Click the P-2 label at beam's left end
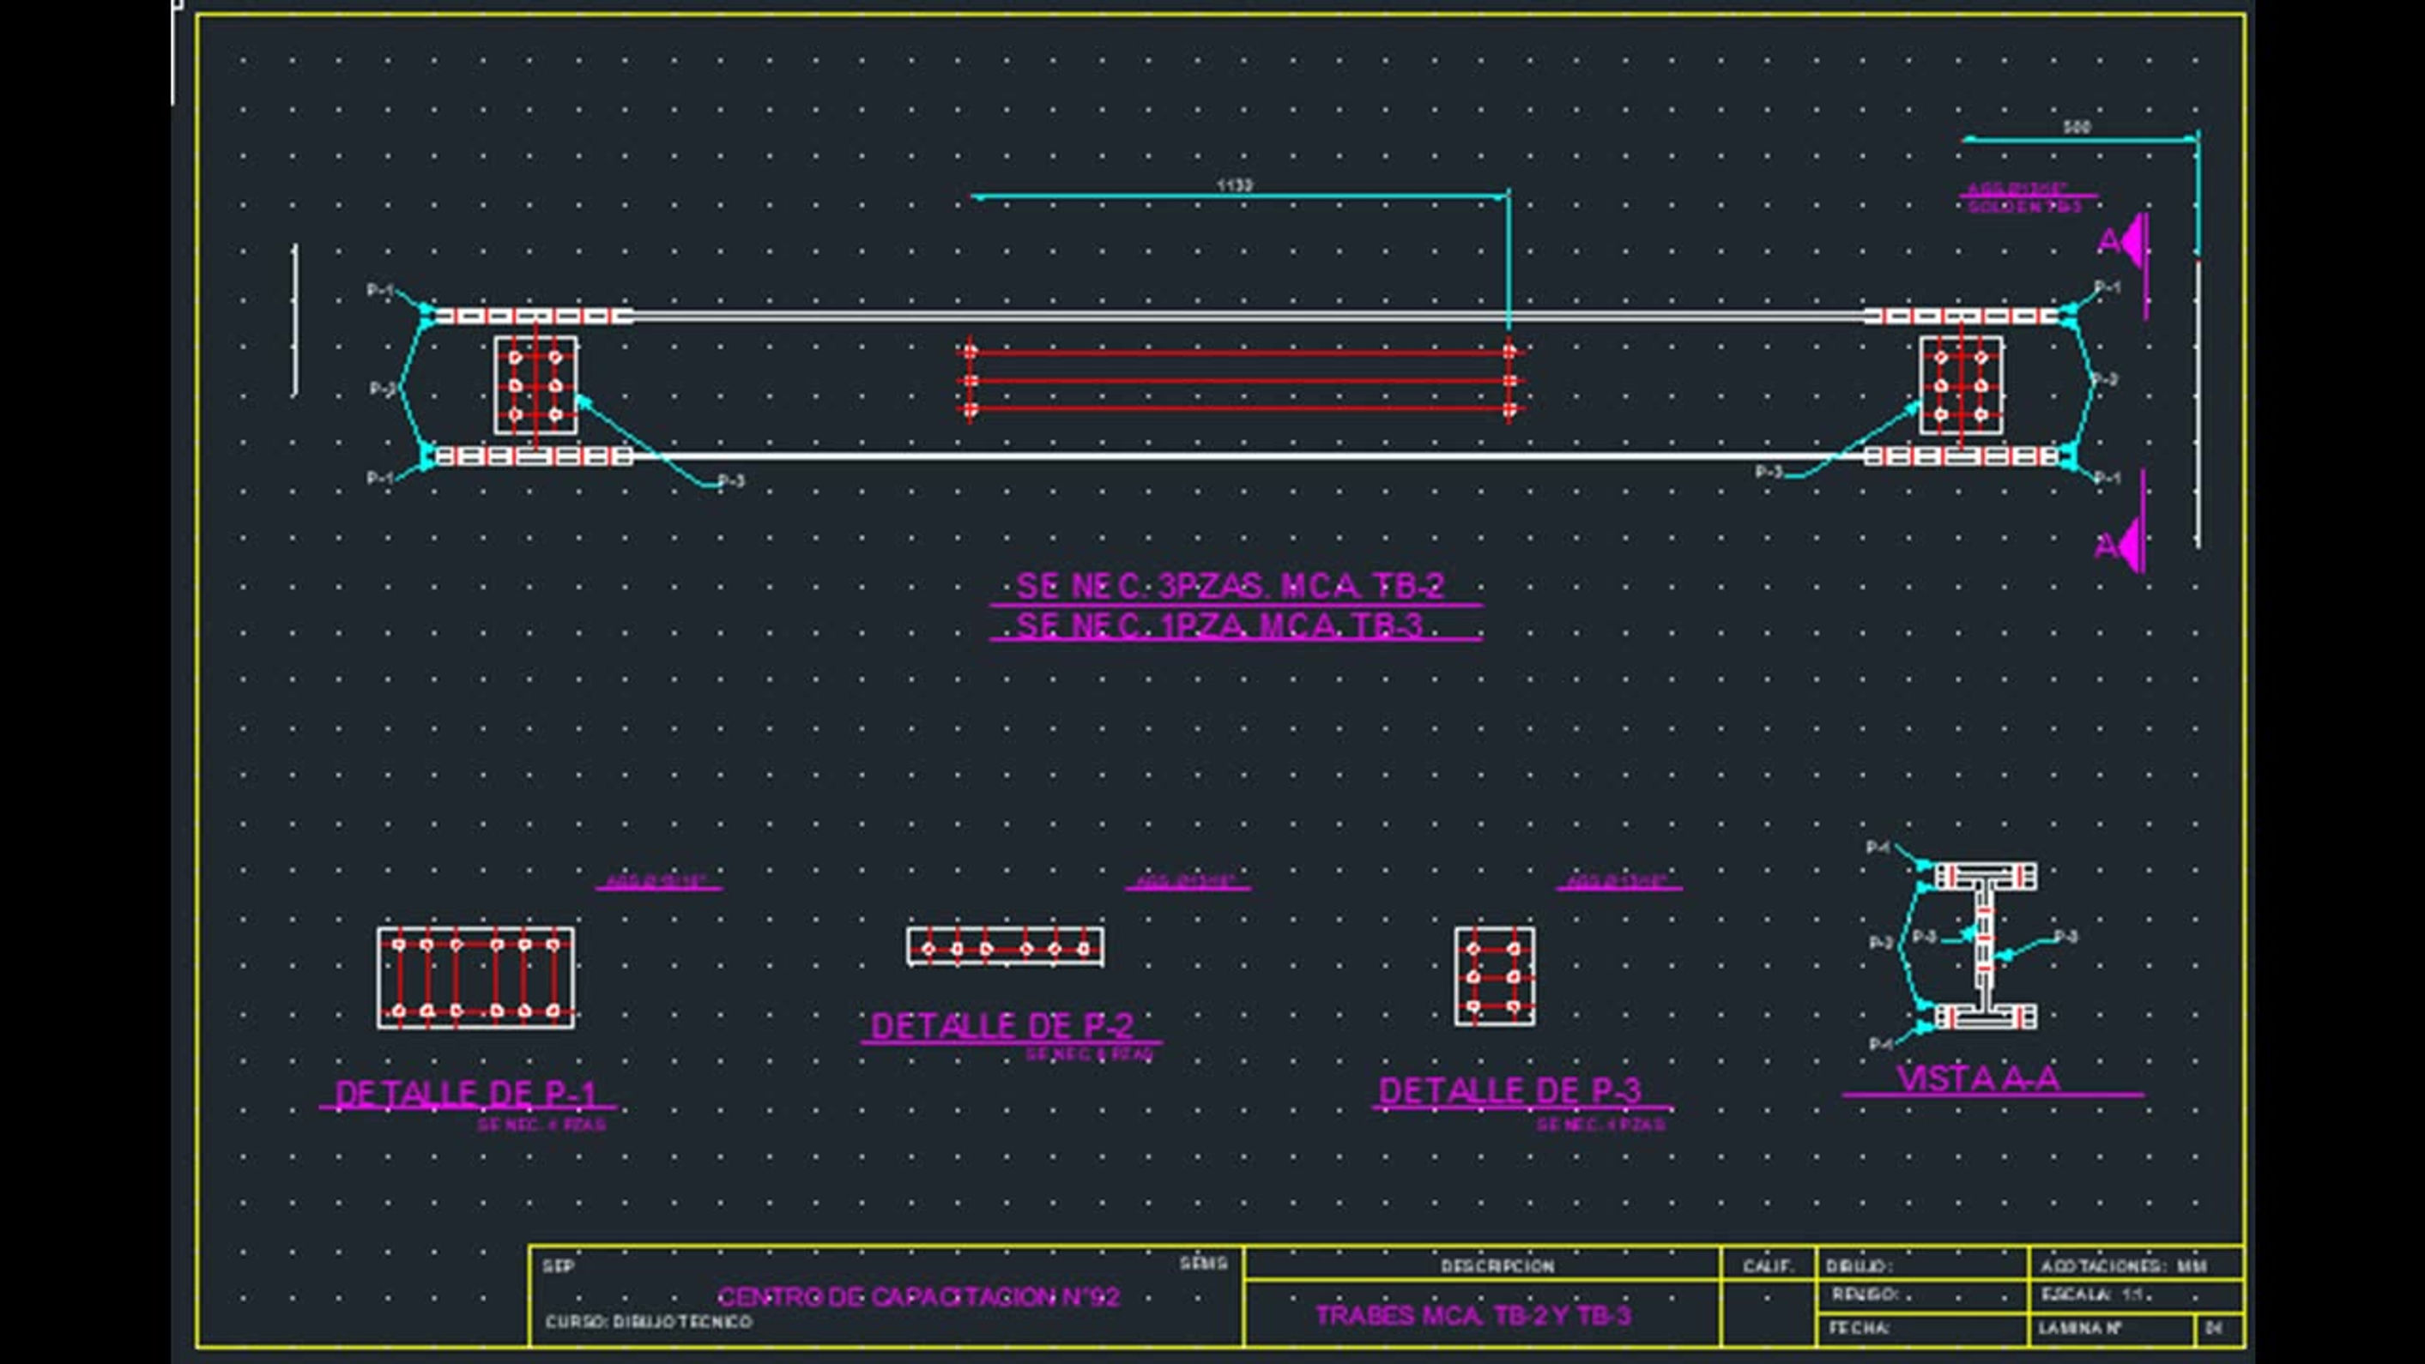 click(x=382, y=388)
